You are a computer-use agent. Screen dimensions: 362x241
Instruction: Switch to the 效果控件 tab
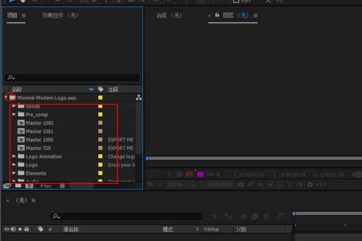[x=58, y=14]
